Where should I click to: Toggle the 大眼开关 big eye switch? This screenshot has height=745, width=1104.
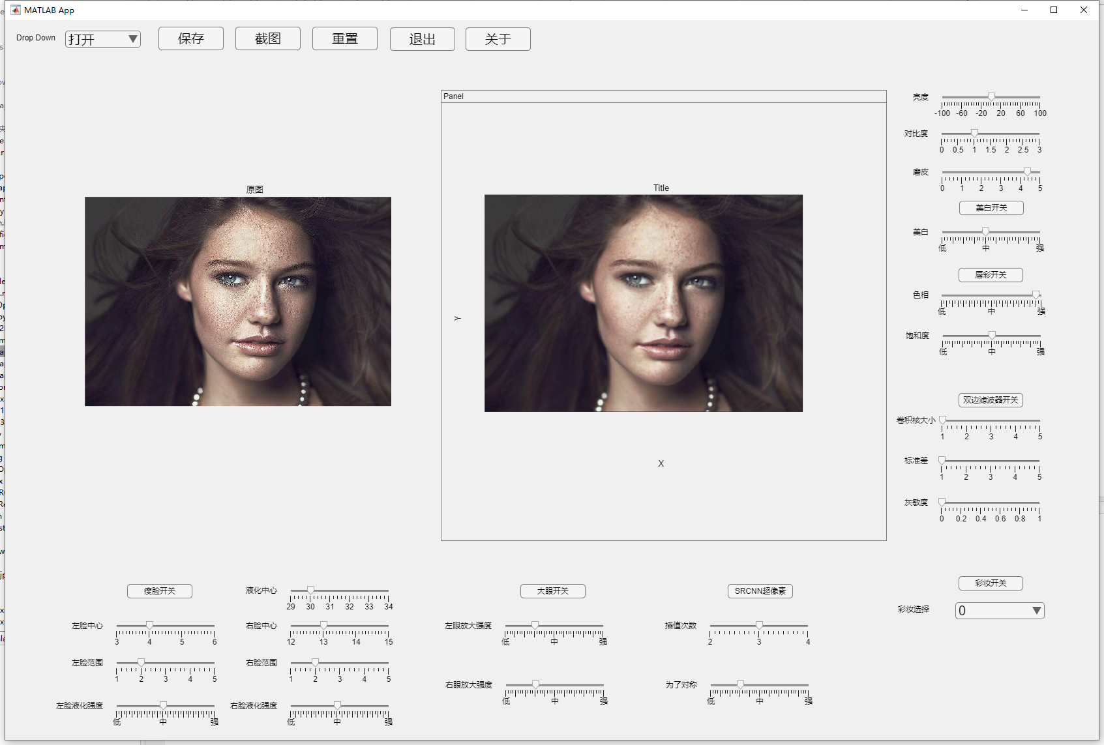[553, 591]
